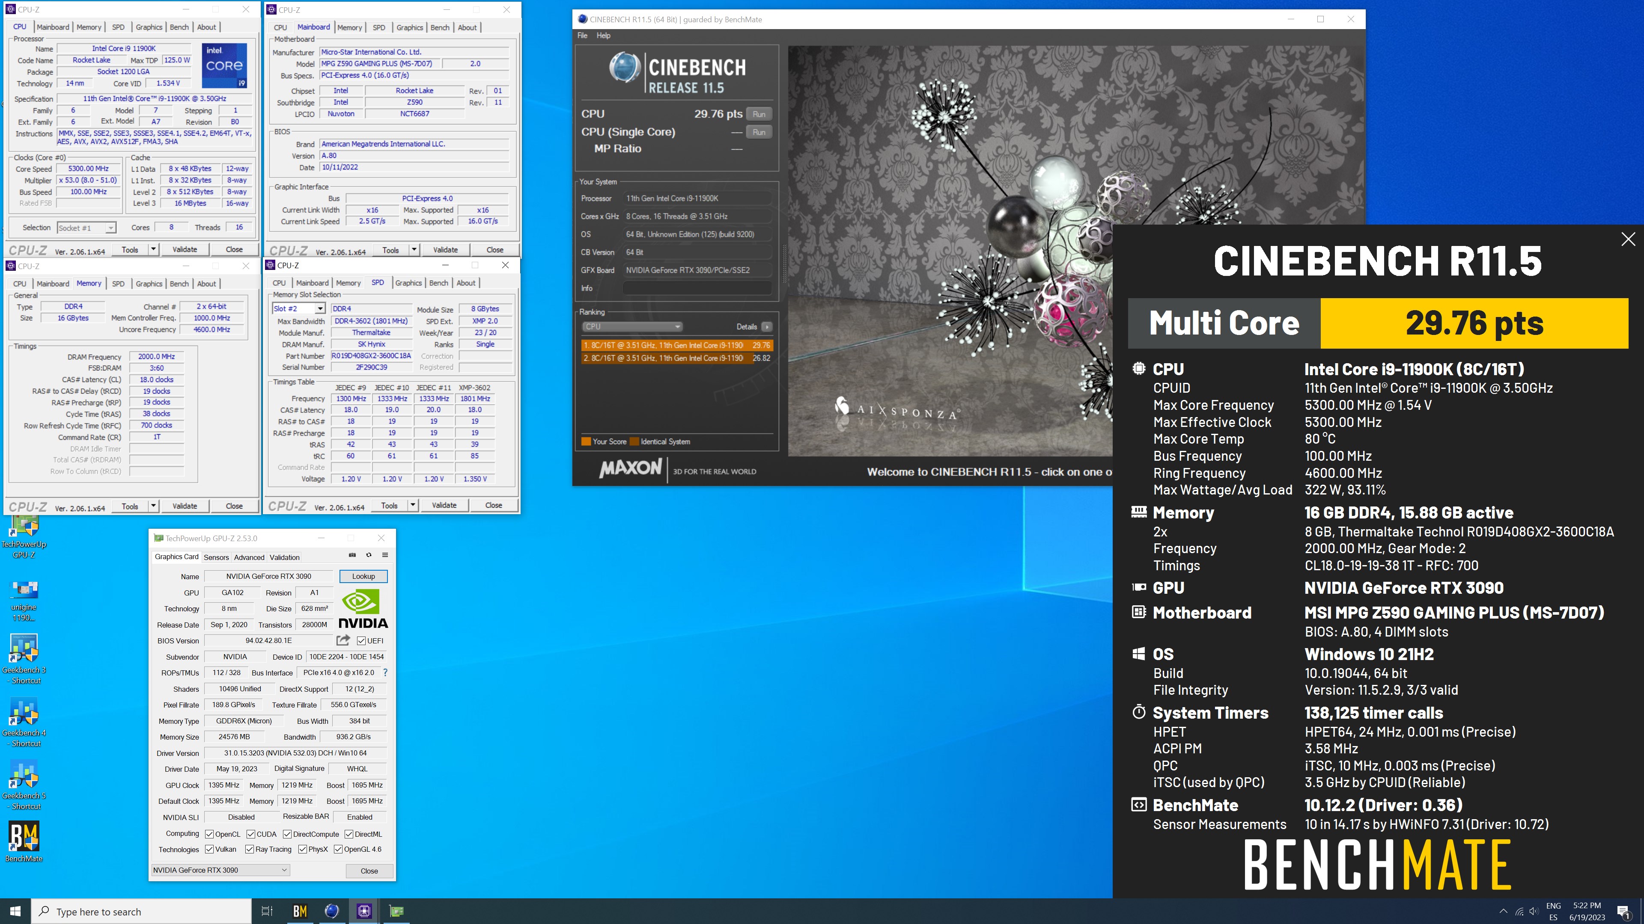Switch to Sensors tab in GPU-Z

tap(216, 557)
